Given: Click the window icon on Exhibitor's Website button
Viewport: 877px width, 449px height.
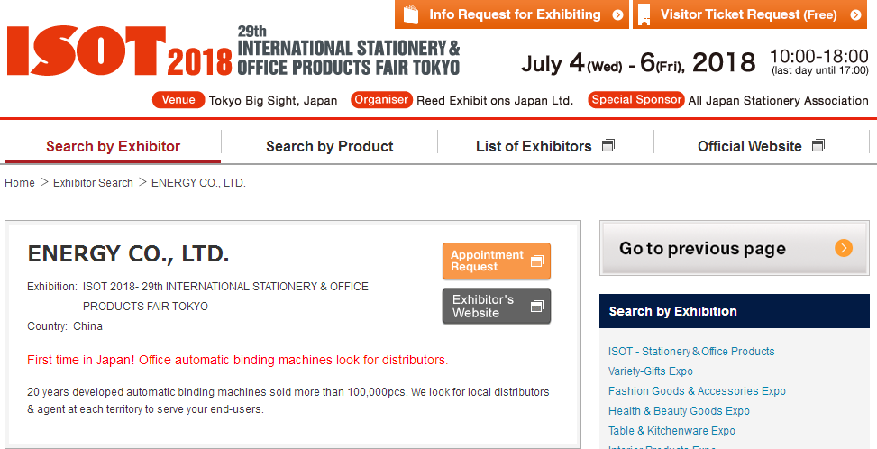Looking at the screenshot, I should tap(536, 307).
